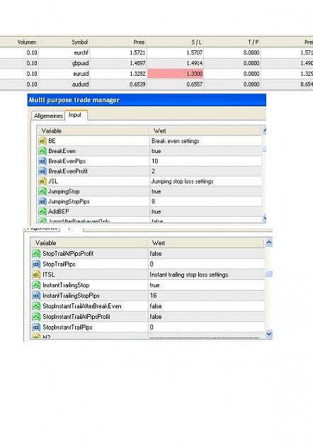Edit the JumpingStop value true
The height and width of the screenshot is (443, 313).
(x=205, y=191)
